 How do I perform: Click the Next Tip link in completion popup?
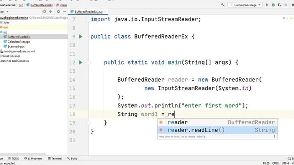click(x=201, y=137)
